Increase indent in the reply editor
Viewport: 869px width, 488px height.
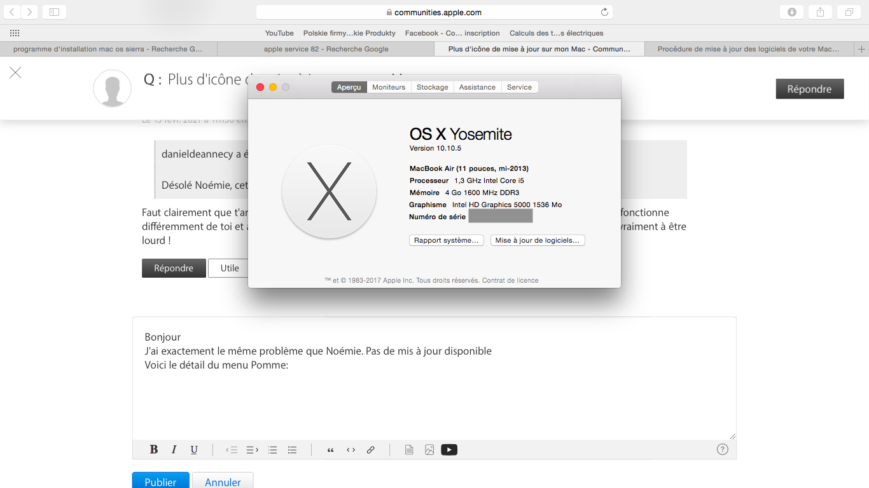(x=253, y=450)
